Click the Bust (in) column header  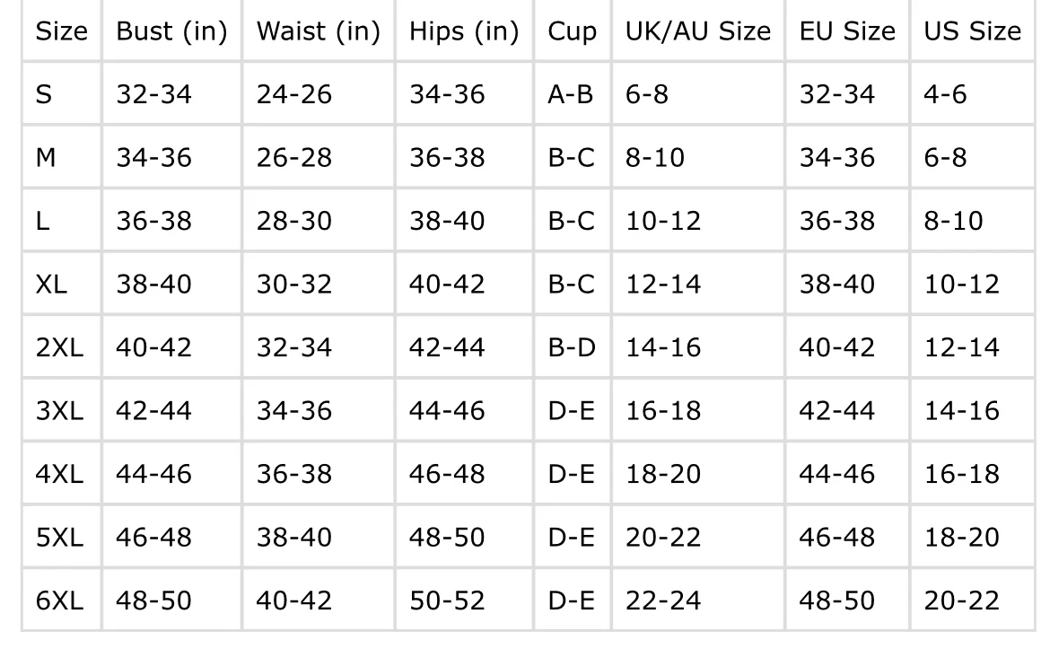pos(171,31)
